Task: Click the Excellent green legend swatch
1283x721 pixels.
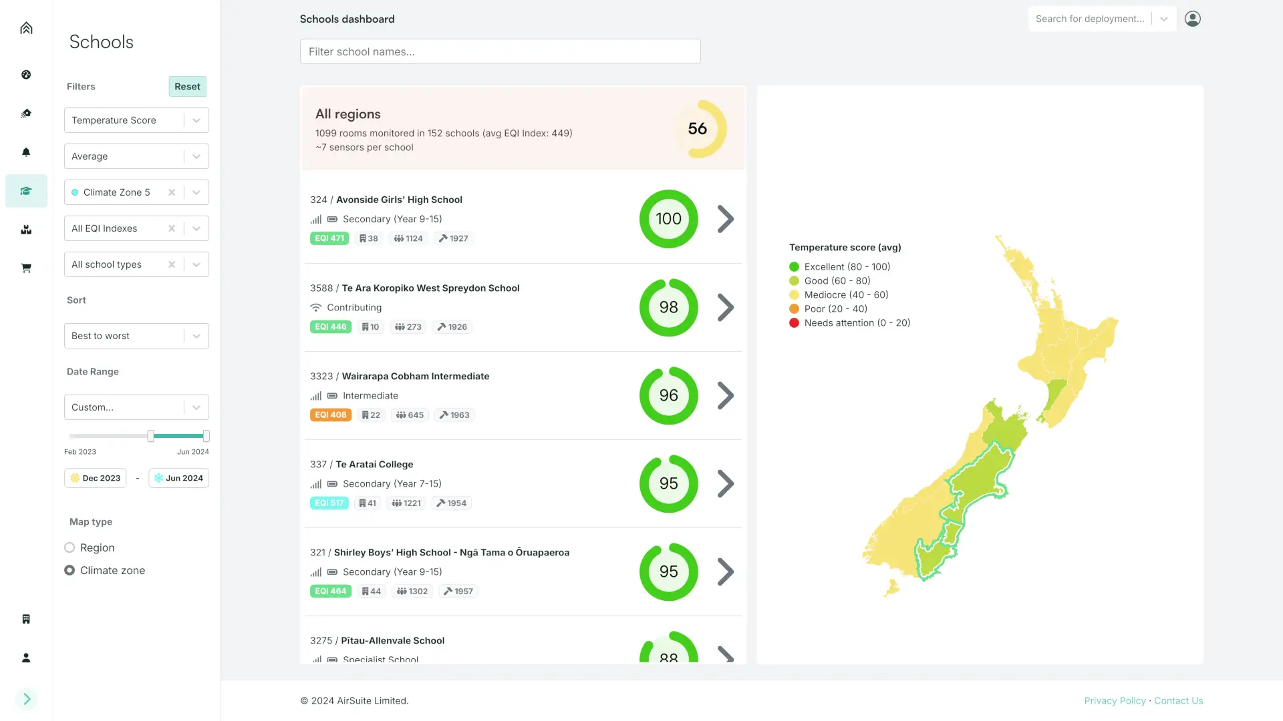Action: coord(794,267)
